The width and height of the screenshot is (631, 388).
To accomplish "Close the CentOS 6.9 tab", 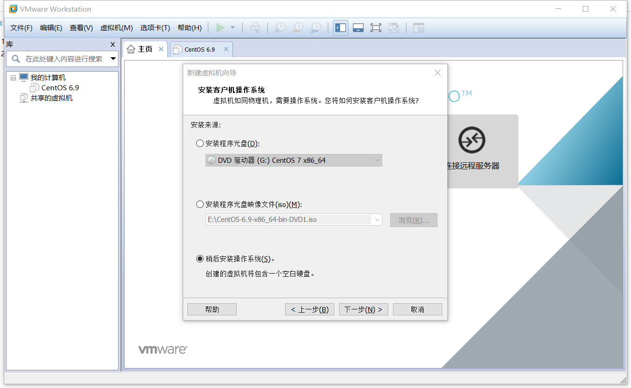I will (x=226, y=49).
